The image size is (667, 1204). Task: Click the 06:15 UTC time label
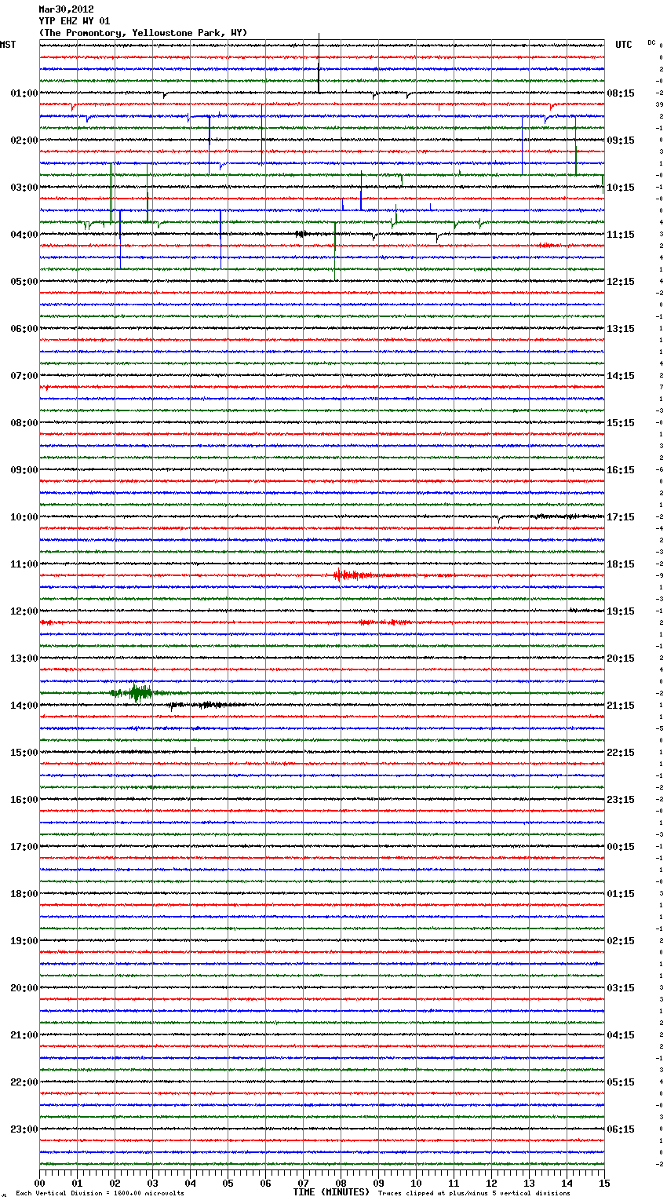(x=621, y=1129)
